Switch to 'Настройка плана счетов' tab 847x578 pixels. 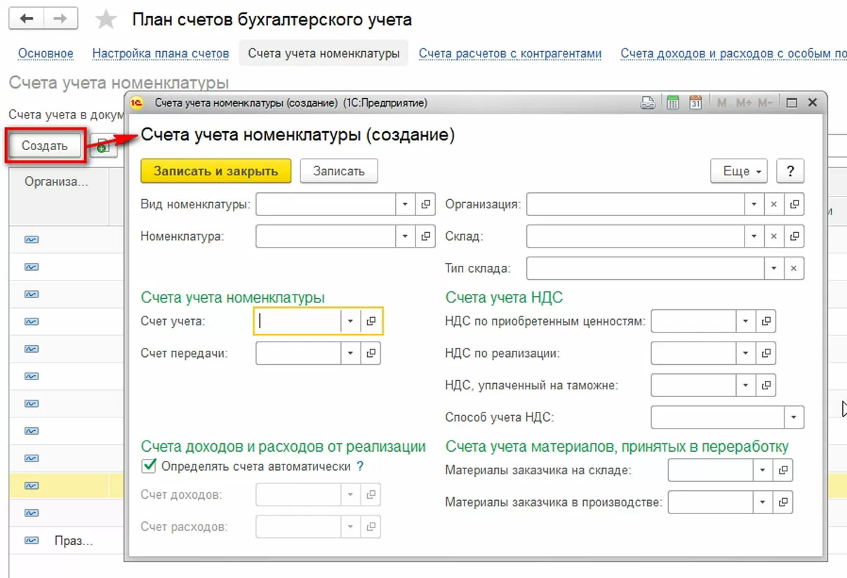coord(161,53)
